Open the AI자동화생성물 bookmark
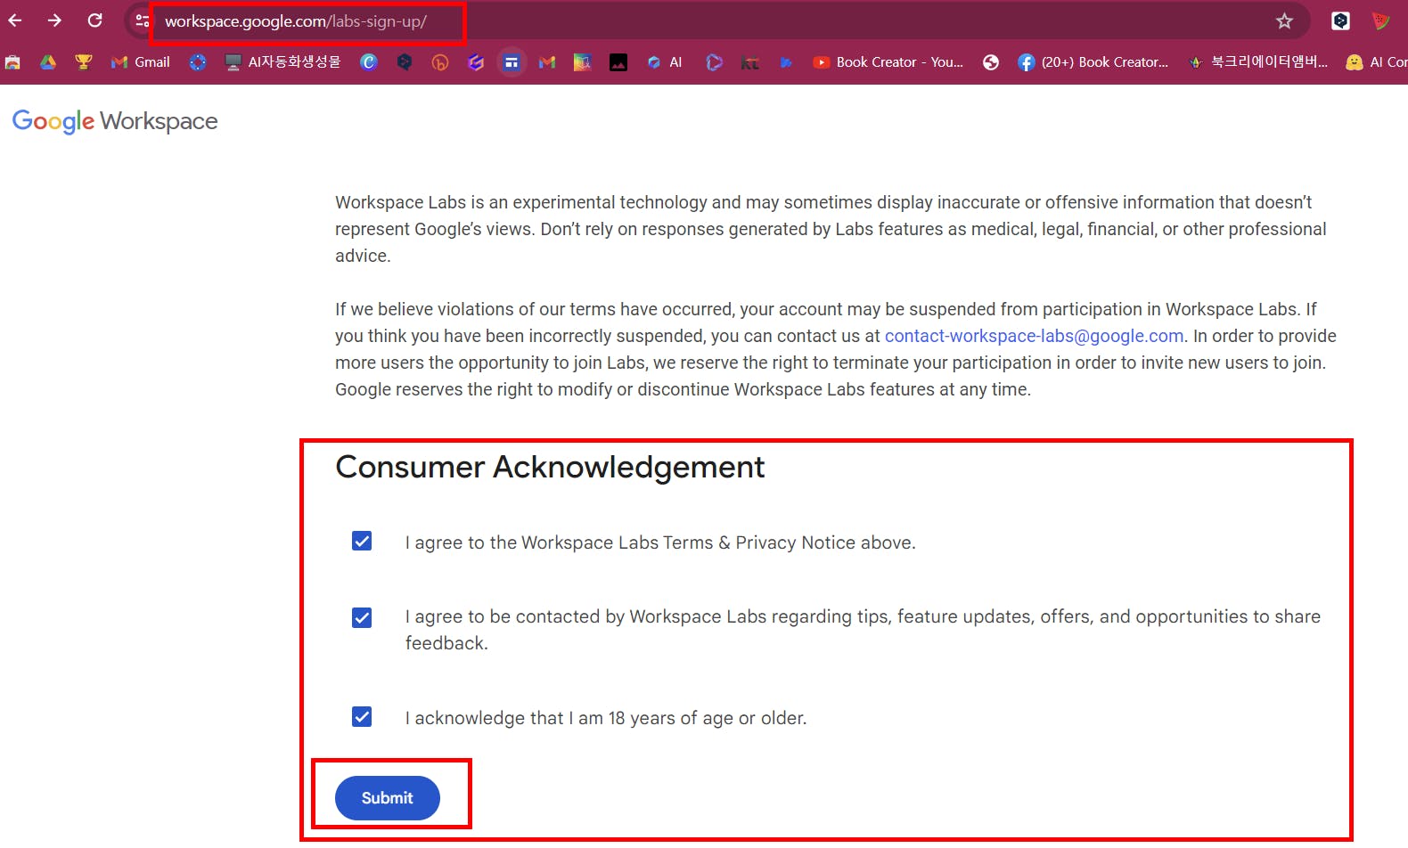 (282, 62)
